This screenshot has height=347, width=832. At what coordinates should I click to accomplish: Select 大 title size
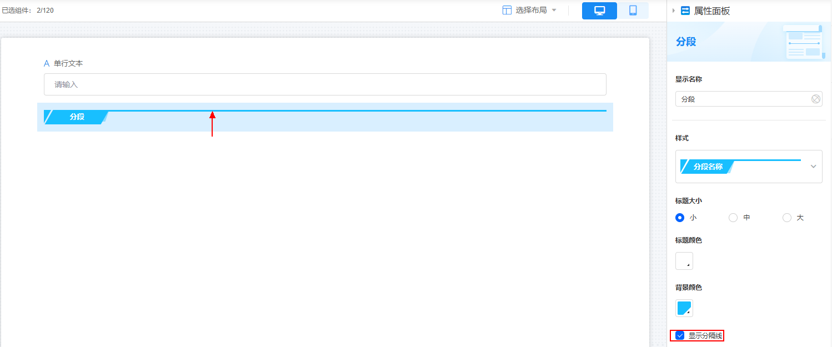tap(786, 218)
